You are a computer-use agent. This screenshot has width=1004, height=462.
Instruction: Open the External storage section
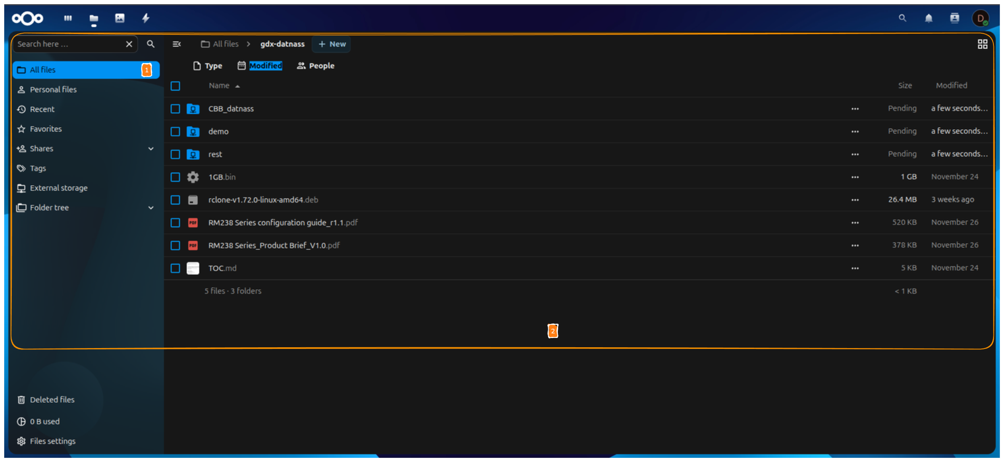point(59,188)
